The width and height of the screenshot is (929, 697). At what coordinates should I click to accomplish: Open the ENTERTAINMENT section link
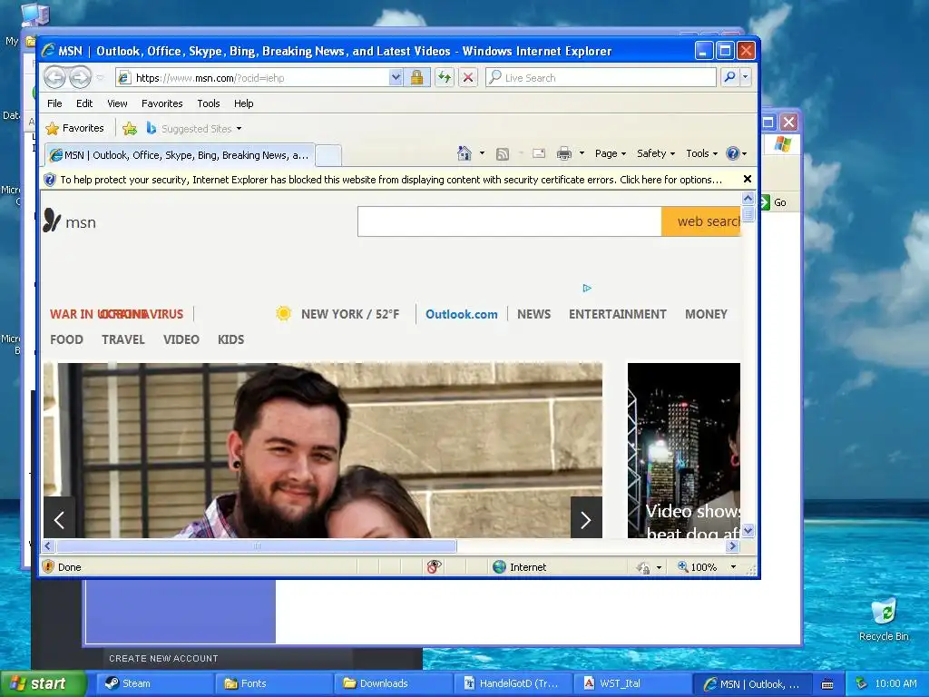[617, 314]
